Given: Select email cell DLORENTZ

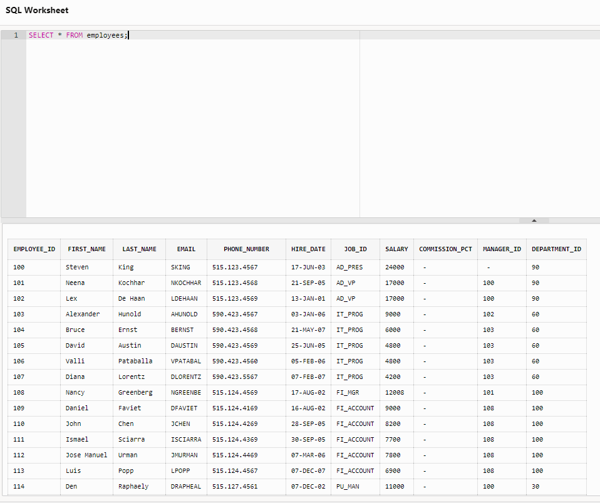Looking at the screenshot, I should click(186, 377).
